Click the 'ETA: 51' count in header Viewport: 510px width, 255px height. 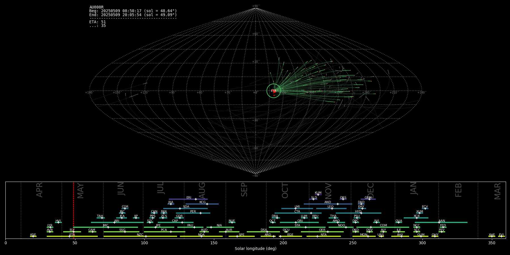pyautogui.click(x=97, y=22)
